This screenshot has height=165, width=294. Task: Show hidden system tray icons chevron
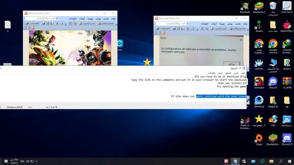click(37, 161)
